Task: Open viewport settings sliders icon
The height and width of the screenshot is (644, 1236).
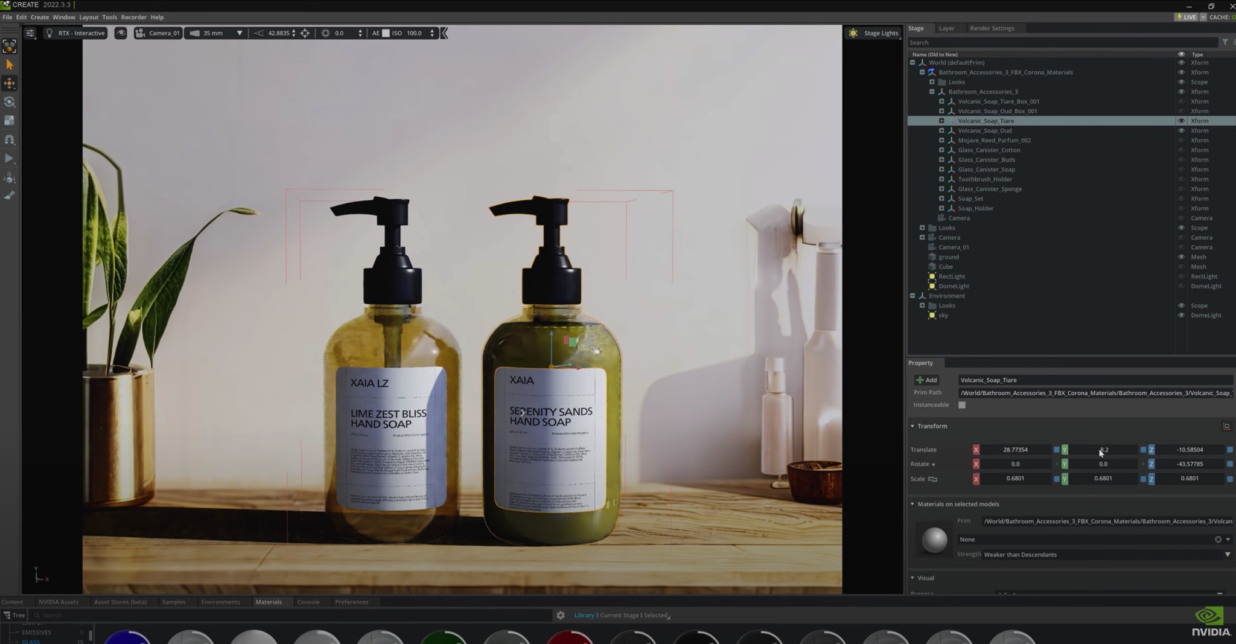Action: (30, 33)
